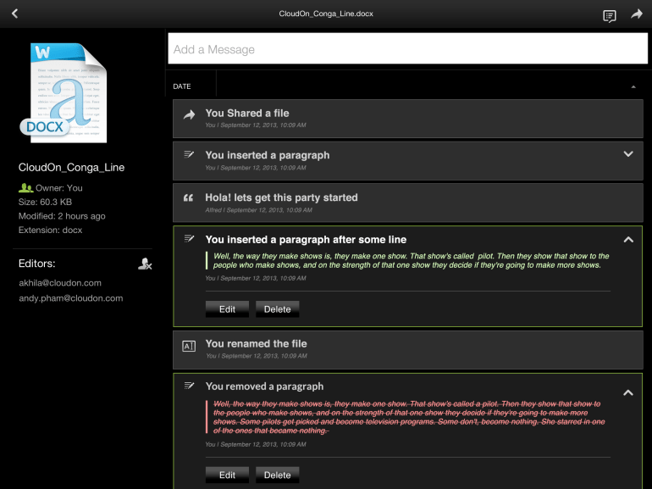The image size is (652, 489).
Task: Click edit icon in 'You inserted a paragraph' row
Action: pyautogui.click(x=189, y=154)
